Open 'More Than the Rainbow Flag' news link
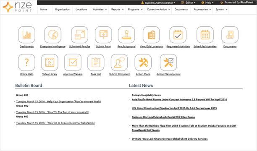 click(184, 128)
